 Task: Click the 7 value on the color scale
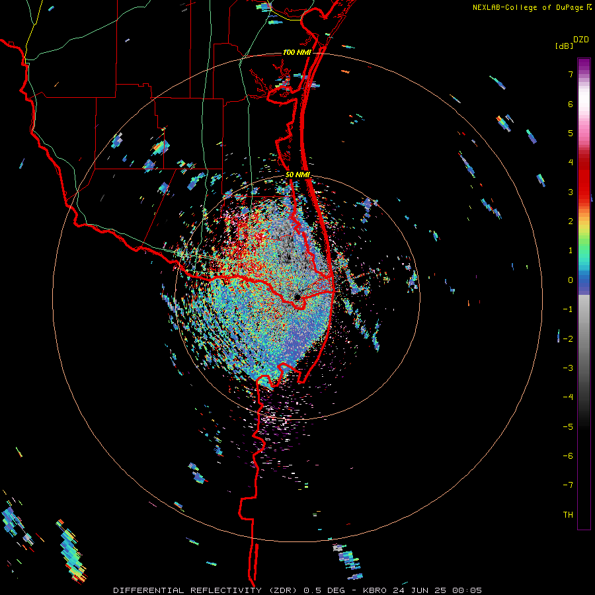(571, 74)
